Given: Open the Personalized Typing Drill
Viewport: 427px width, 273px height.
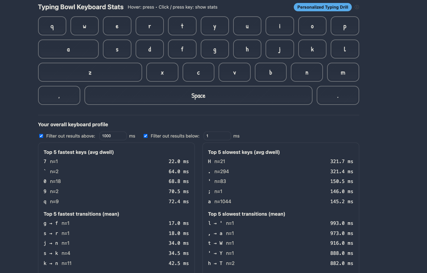Looking at the screenshot, I should 323,7.
